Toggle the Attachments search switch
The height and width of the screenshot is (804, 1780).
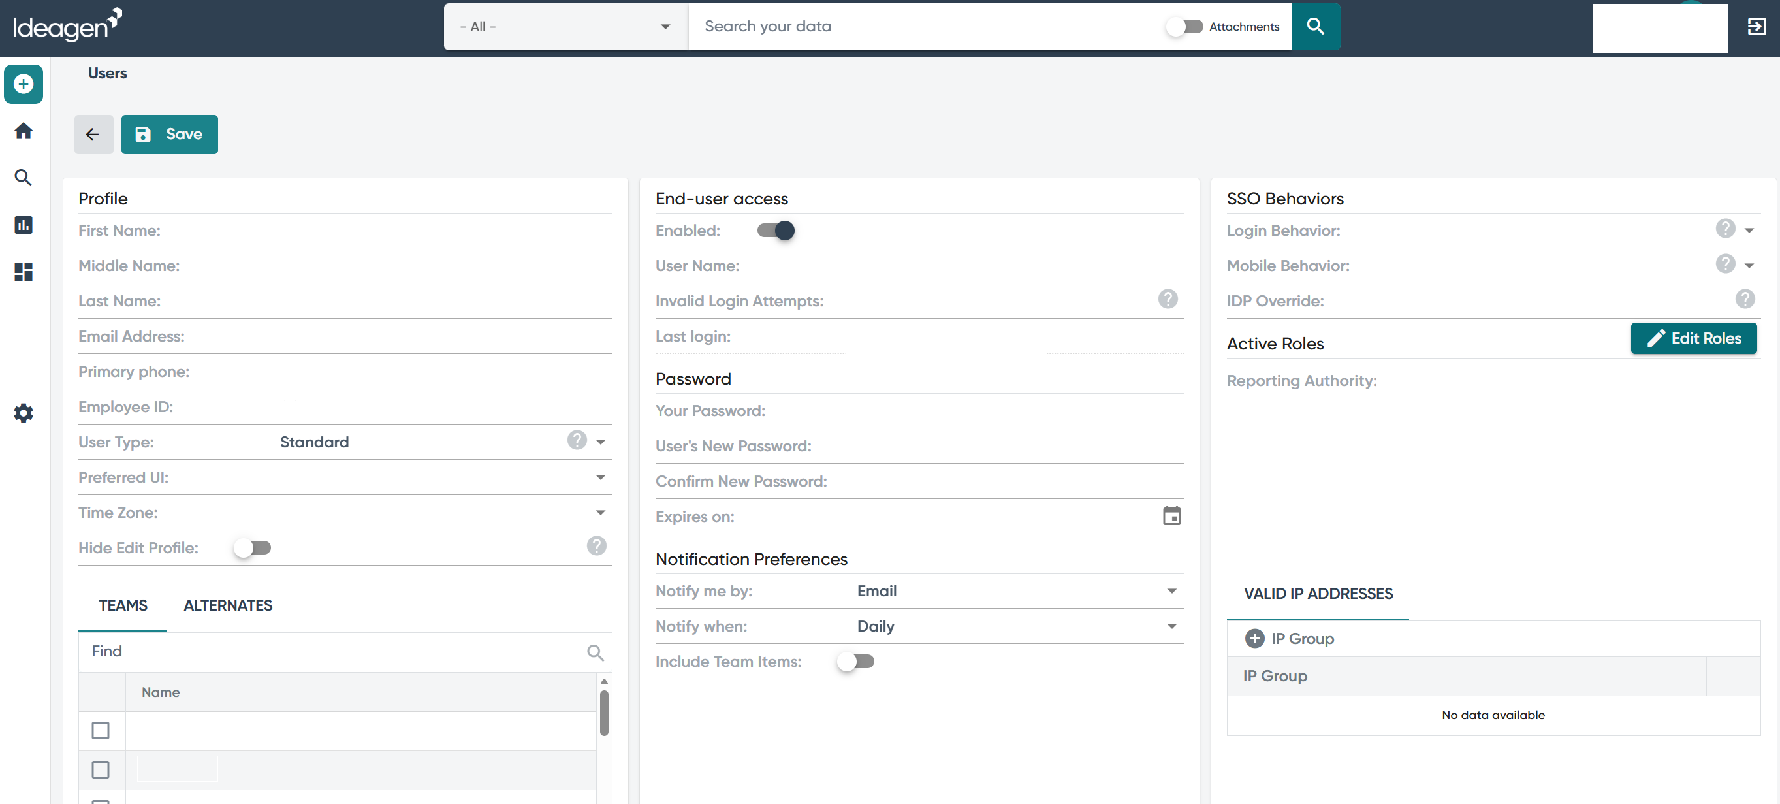point(1184,26)
